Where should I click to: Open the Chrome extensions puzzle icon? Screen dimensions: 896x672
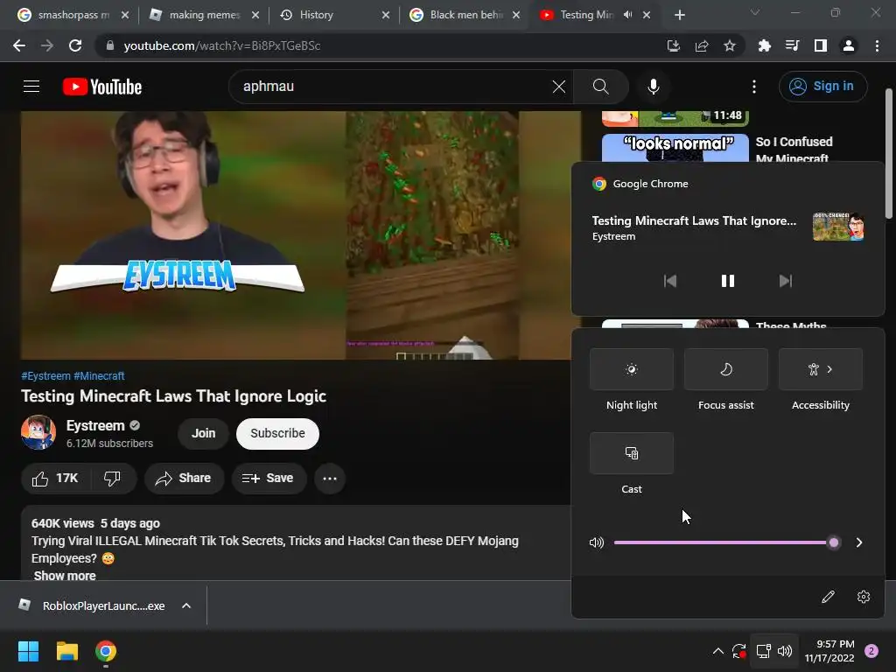point(765,45)
